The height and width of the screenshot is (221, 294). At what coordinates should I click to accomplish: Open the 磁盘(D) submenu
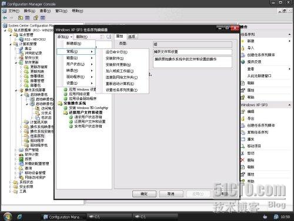(76, 58)
